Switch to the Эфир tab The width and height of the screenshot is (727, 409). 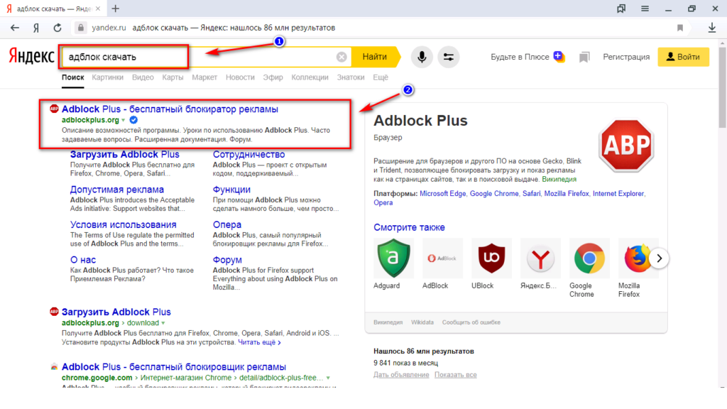coord(273,77)
